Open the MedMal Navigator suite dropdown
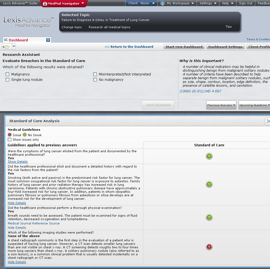 coord(83,3)
